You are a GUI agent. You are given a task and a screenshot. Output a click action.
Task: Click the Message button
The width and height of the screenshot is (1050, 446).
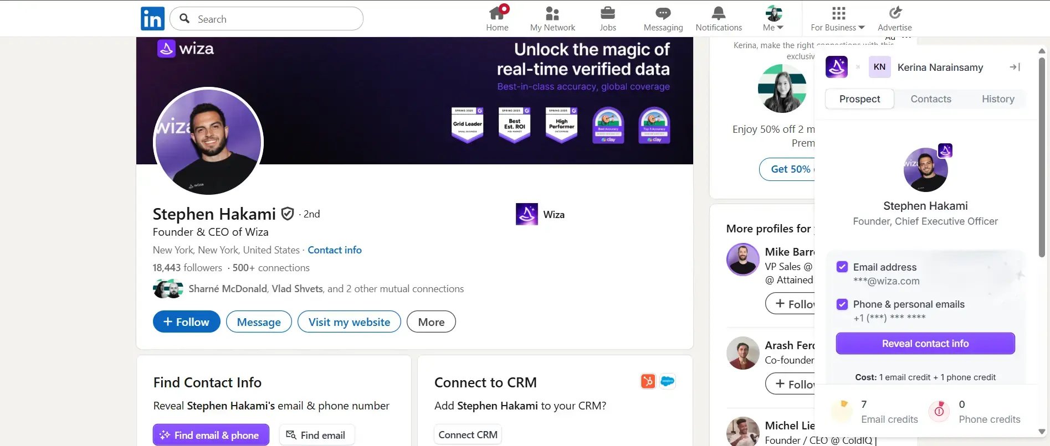259,322
